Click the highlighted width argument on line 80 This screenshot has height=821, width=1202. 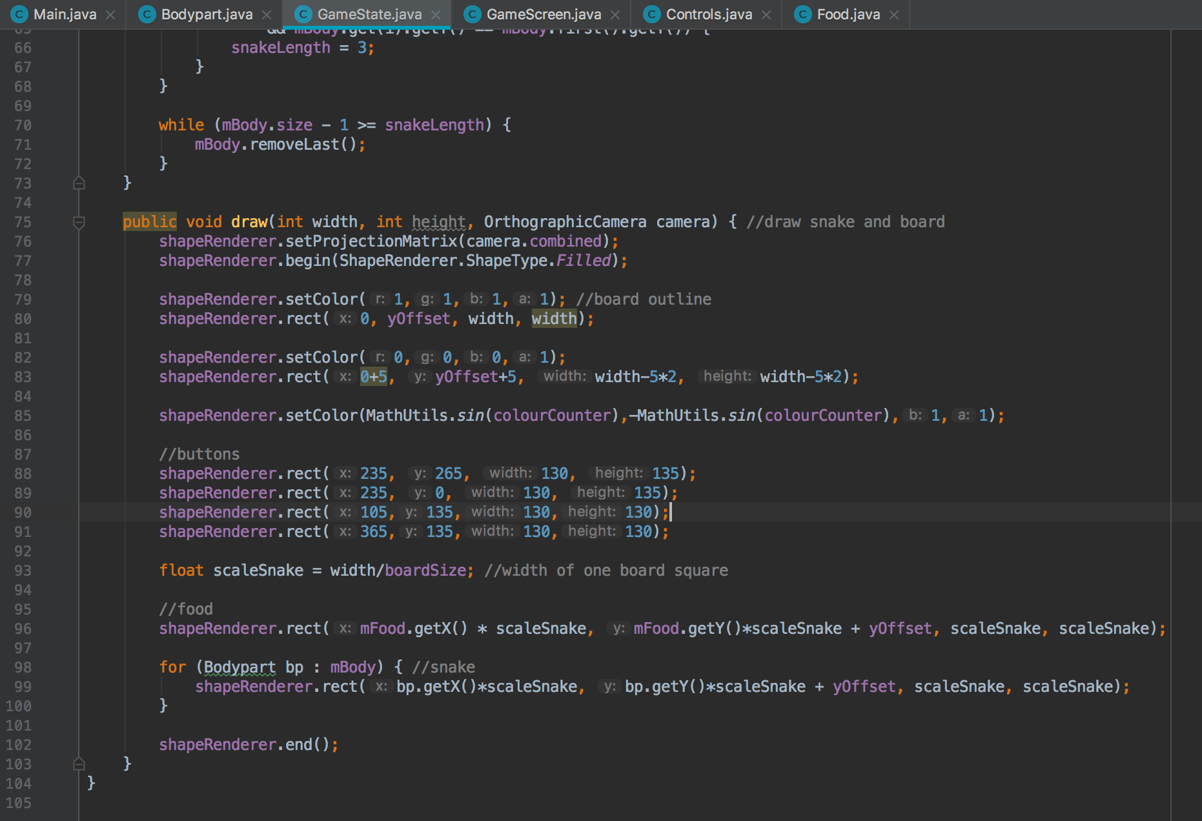click(554, 318)
